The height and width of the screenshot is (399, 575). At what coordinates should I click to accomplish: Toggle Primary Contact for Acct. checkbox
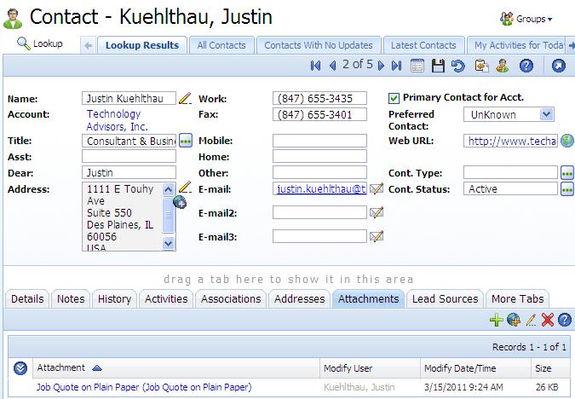click(394, 98)
